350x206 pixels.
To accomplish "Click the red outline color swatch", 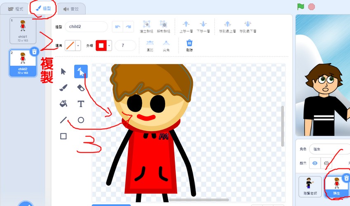I will [x=101, y=46].
